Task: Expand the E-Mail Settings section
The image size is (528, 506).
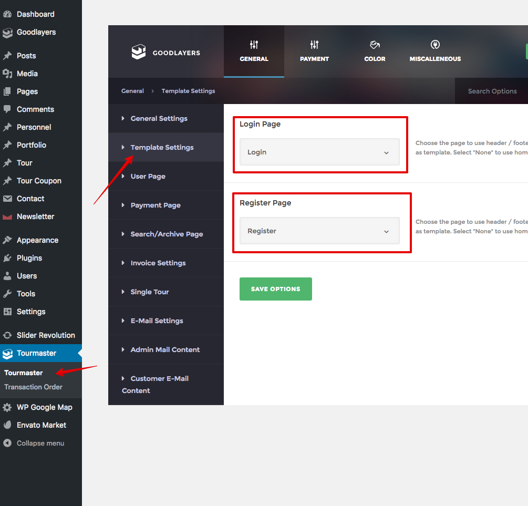Action: 157,321
